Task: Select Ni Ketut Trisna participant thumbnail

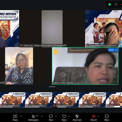Action: [x=92, y=100]
